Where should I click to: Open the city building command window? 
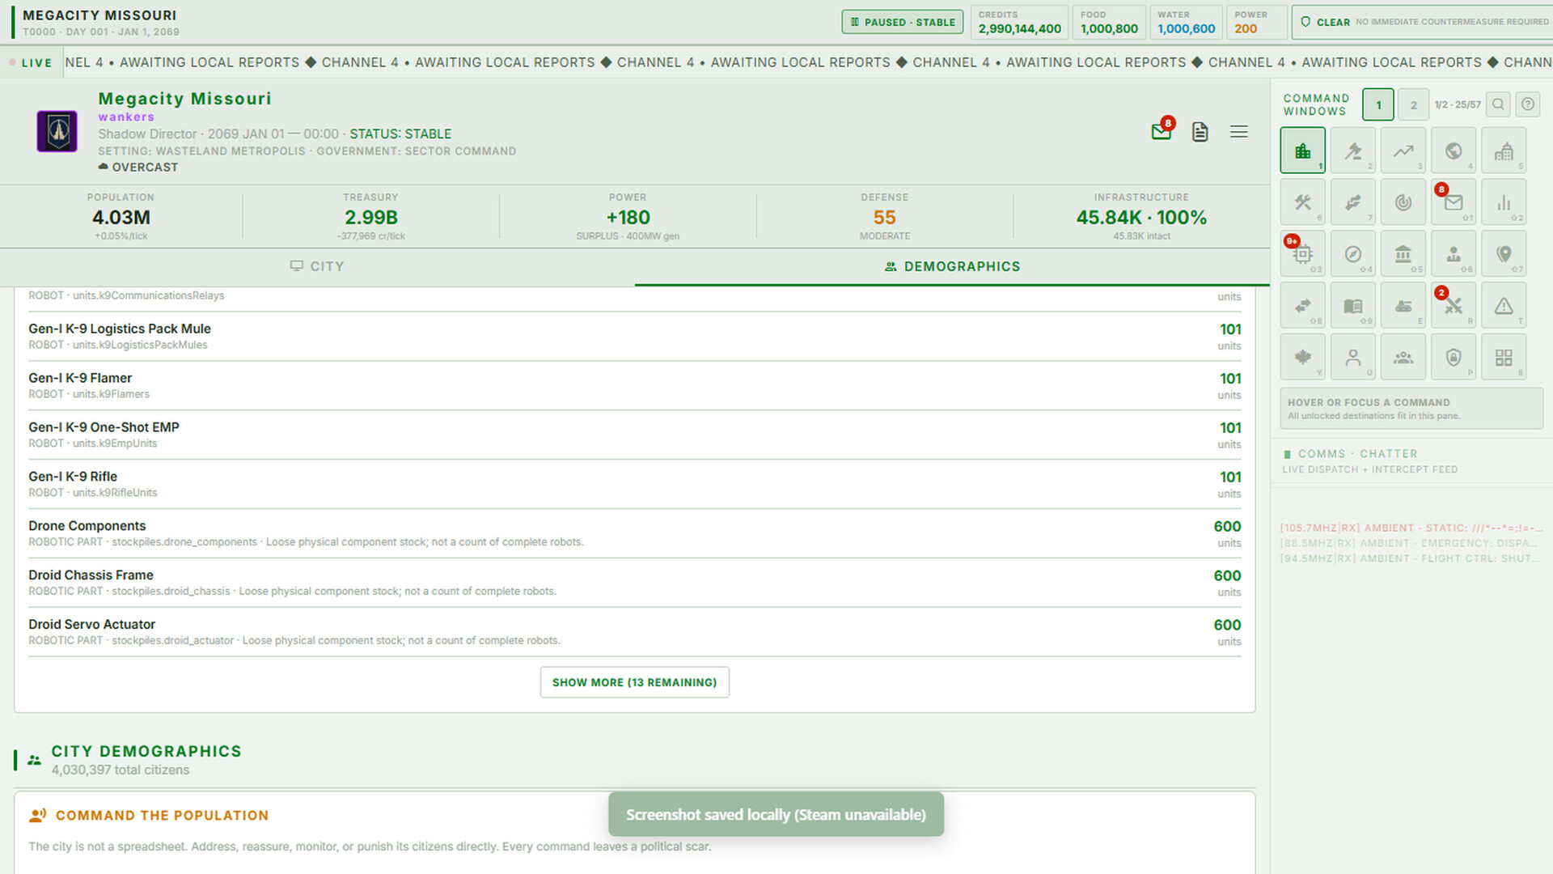click(x=1302, y=150)
